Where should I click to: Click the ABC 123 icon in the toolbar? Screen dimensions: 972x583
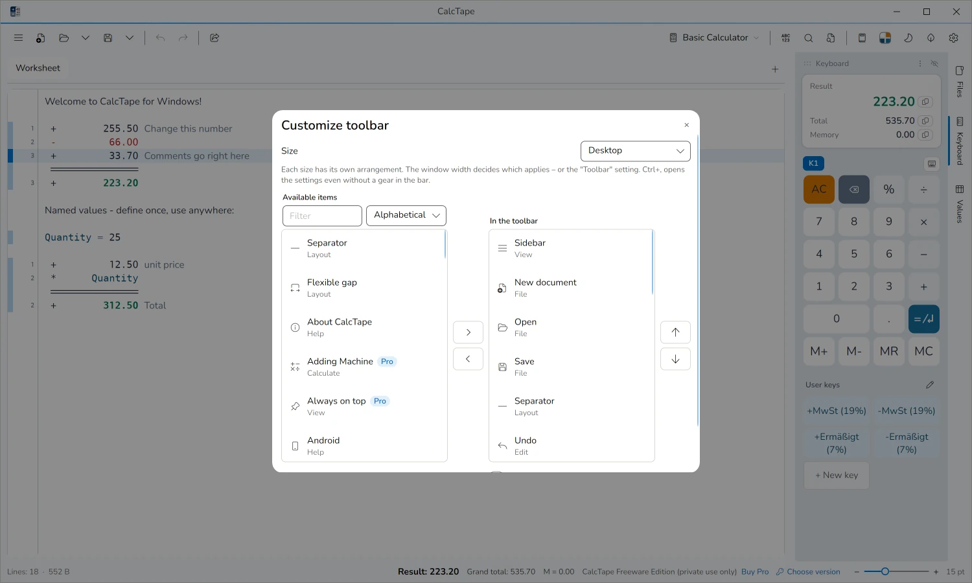click(785, 38)
